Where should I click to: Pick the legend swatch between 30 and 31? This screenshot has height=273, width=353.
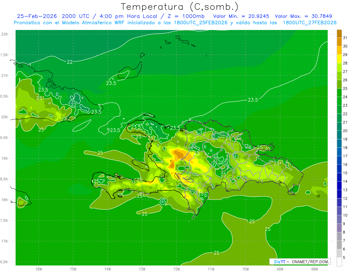coord(339,42)
